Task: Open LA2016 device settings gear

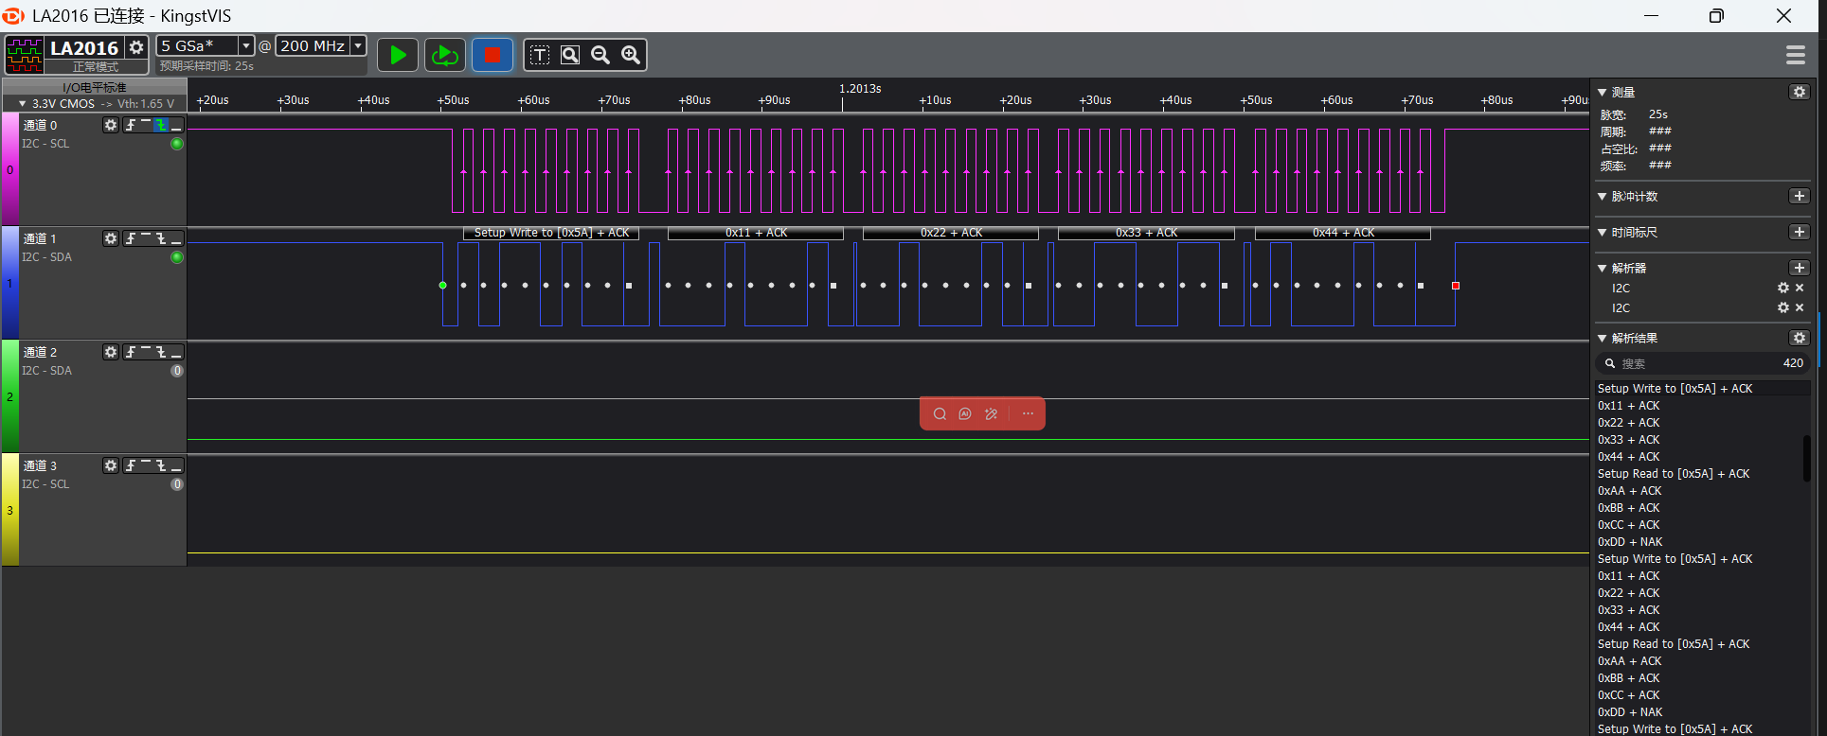Action: tap(136, 47)
